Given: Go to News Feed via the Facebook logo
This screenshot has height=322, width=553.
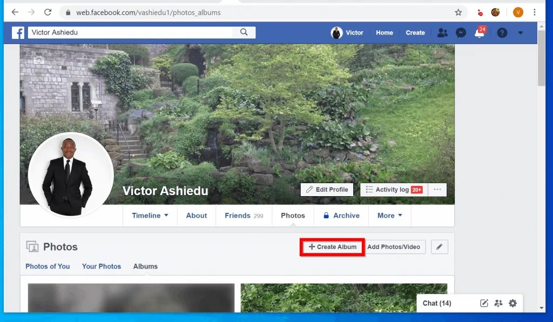Looking at the screenshot, I should (18, 33).
